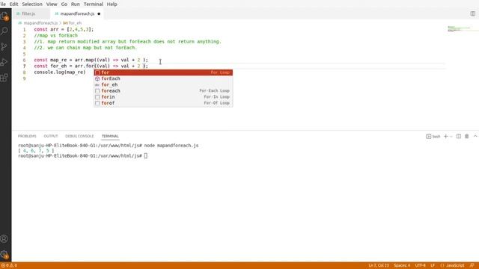Change file encoding UTF-8
The height and width of the screenshot is (269, 479).
pos(421,266)
